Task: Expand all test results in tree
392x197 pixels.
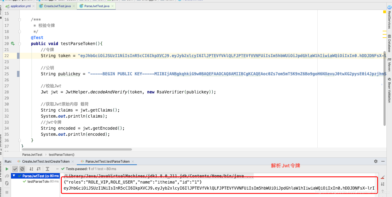Action: [x=47, y=169]
